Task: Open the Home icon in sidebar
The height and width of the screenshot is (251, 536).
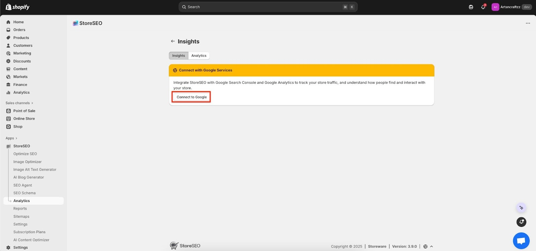Action: tap(8, 22)
